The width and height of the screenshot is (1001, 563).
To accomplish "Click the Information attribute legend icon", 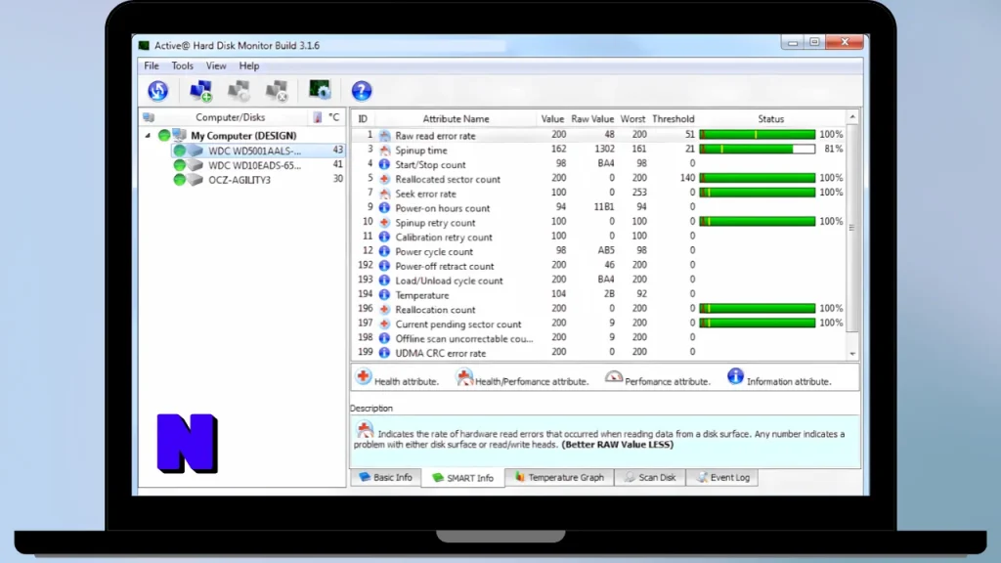I will [x=735, y=376].
